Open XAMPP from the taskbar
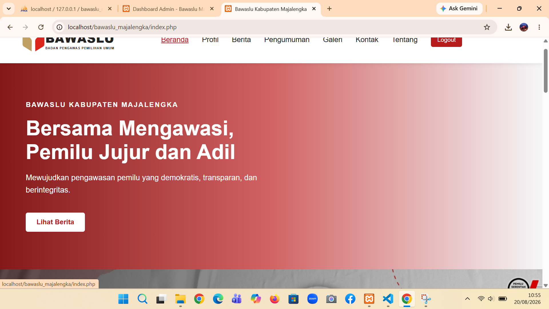Image resolution: width=549 pixels, height=309 pixels. tap(369, 299)
